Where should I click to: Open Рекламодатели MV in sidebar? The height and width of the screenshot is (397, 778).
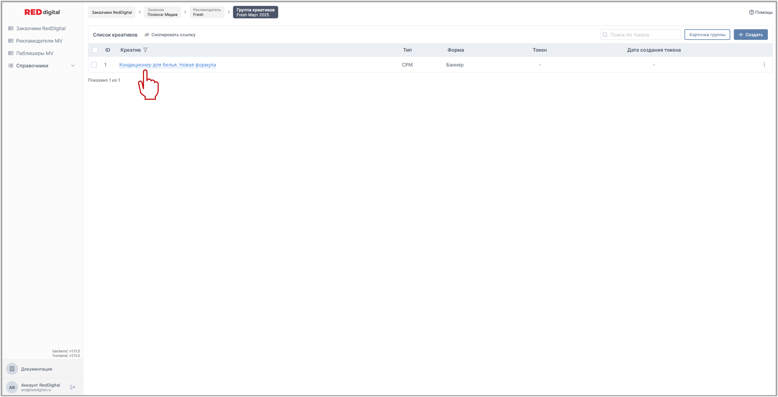[x=39, y=41]
